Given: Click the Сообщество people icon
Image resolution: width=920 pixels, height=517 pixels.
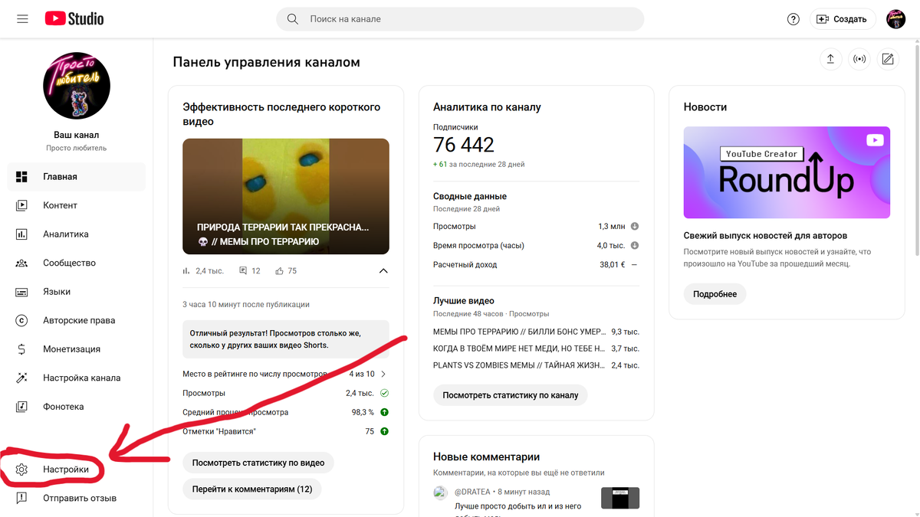Looking at the screenshot, I should tap(21, 263).
